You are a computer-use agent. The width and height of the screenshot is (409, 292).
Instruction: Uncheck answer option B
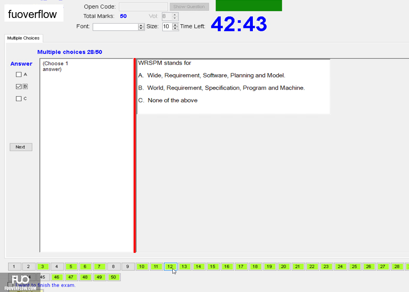coord(18,86)
